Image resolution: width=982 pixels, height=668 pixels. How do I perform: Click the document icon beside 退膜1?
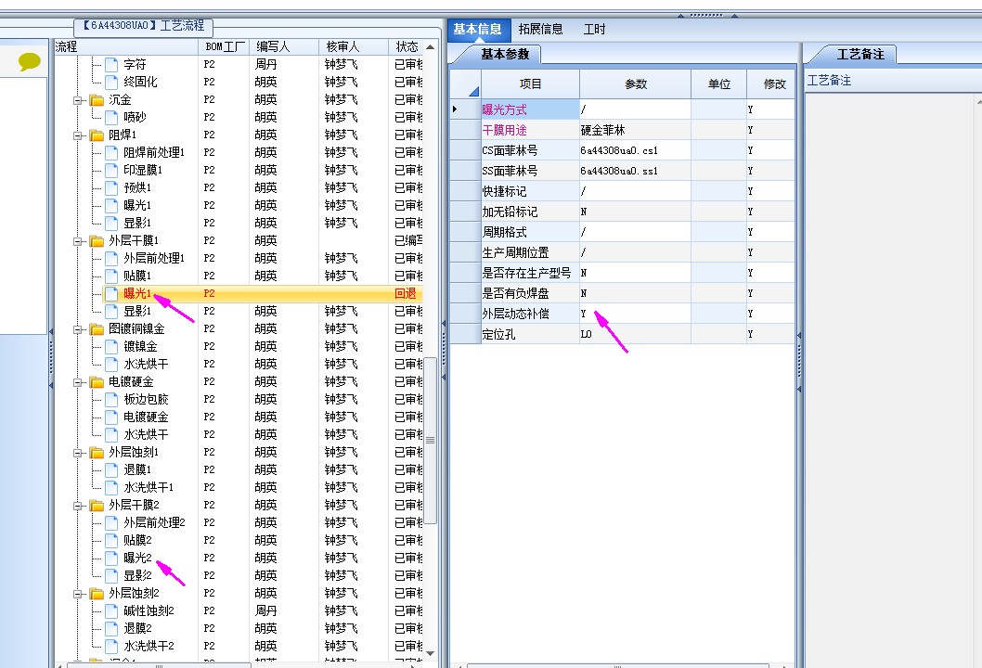[111, 469]
